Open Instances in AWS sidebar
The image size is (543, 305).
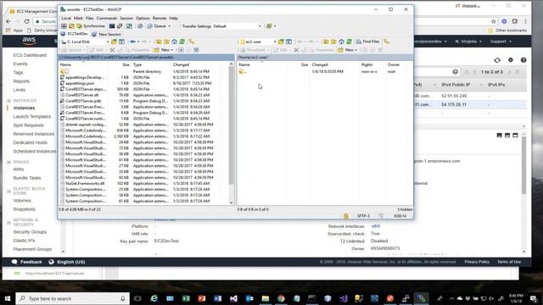pyautogui.click(x=24, y=108)
